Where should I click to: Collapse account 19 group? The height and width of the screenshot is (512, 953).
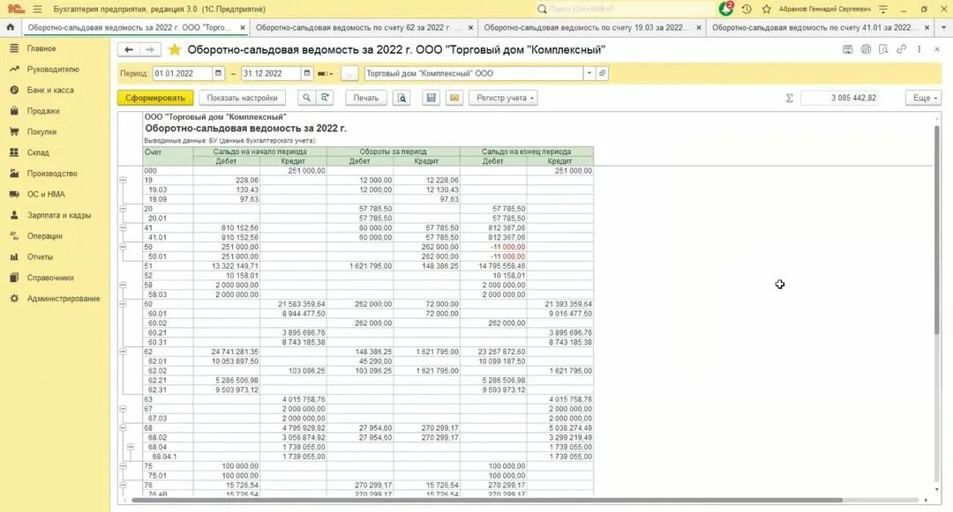(123, 180)
